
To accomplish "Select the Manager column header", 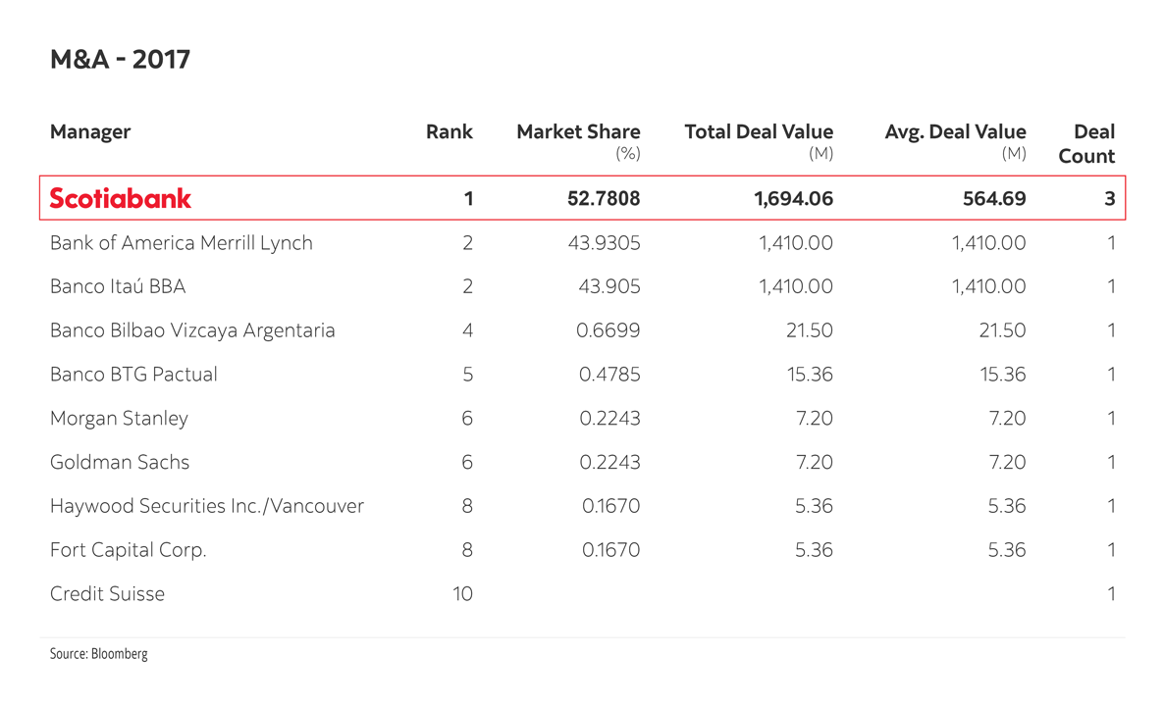I will [x=90, y=132].
